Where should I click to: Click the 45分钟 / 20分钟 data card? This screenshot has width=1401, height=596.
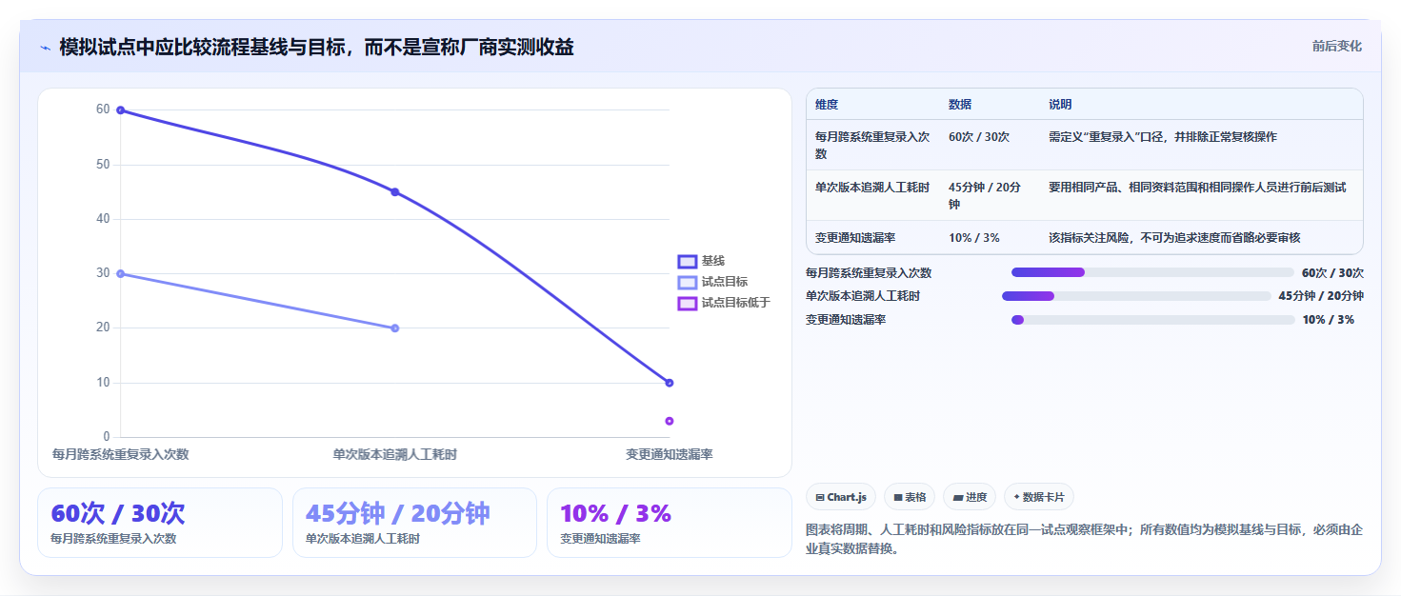pos(415,523)
